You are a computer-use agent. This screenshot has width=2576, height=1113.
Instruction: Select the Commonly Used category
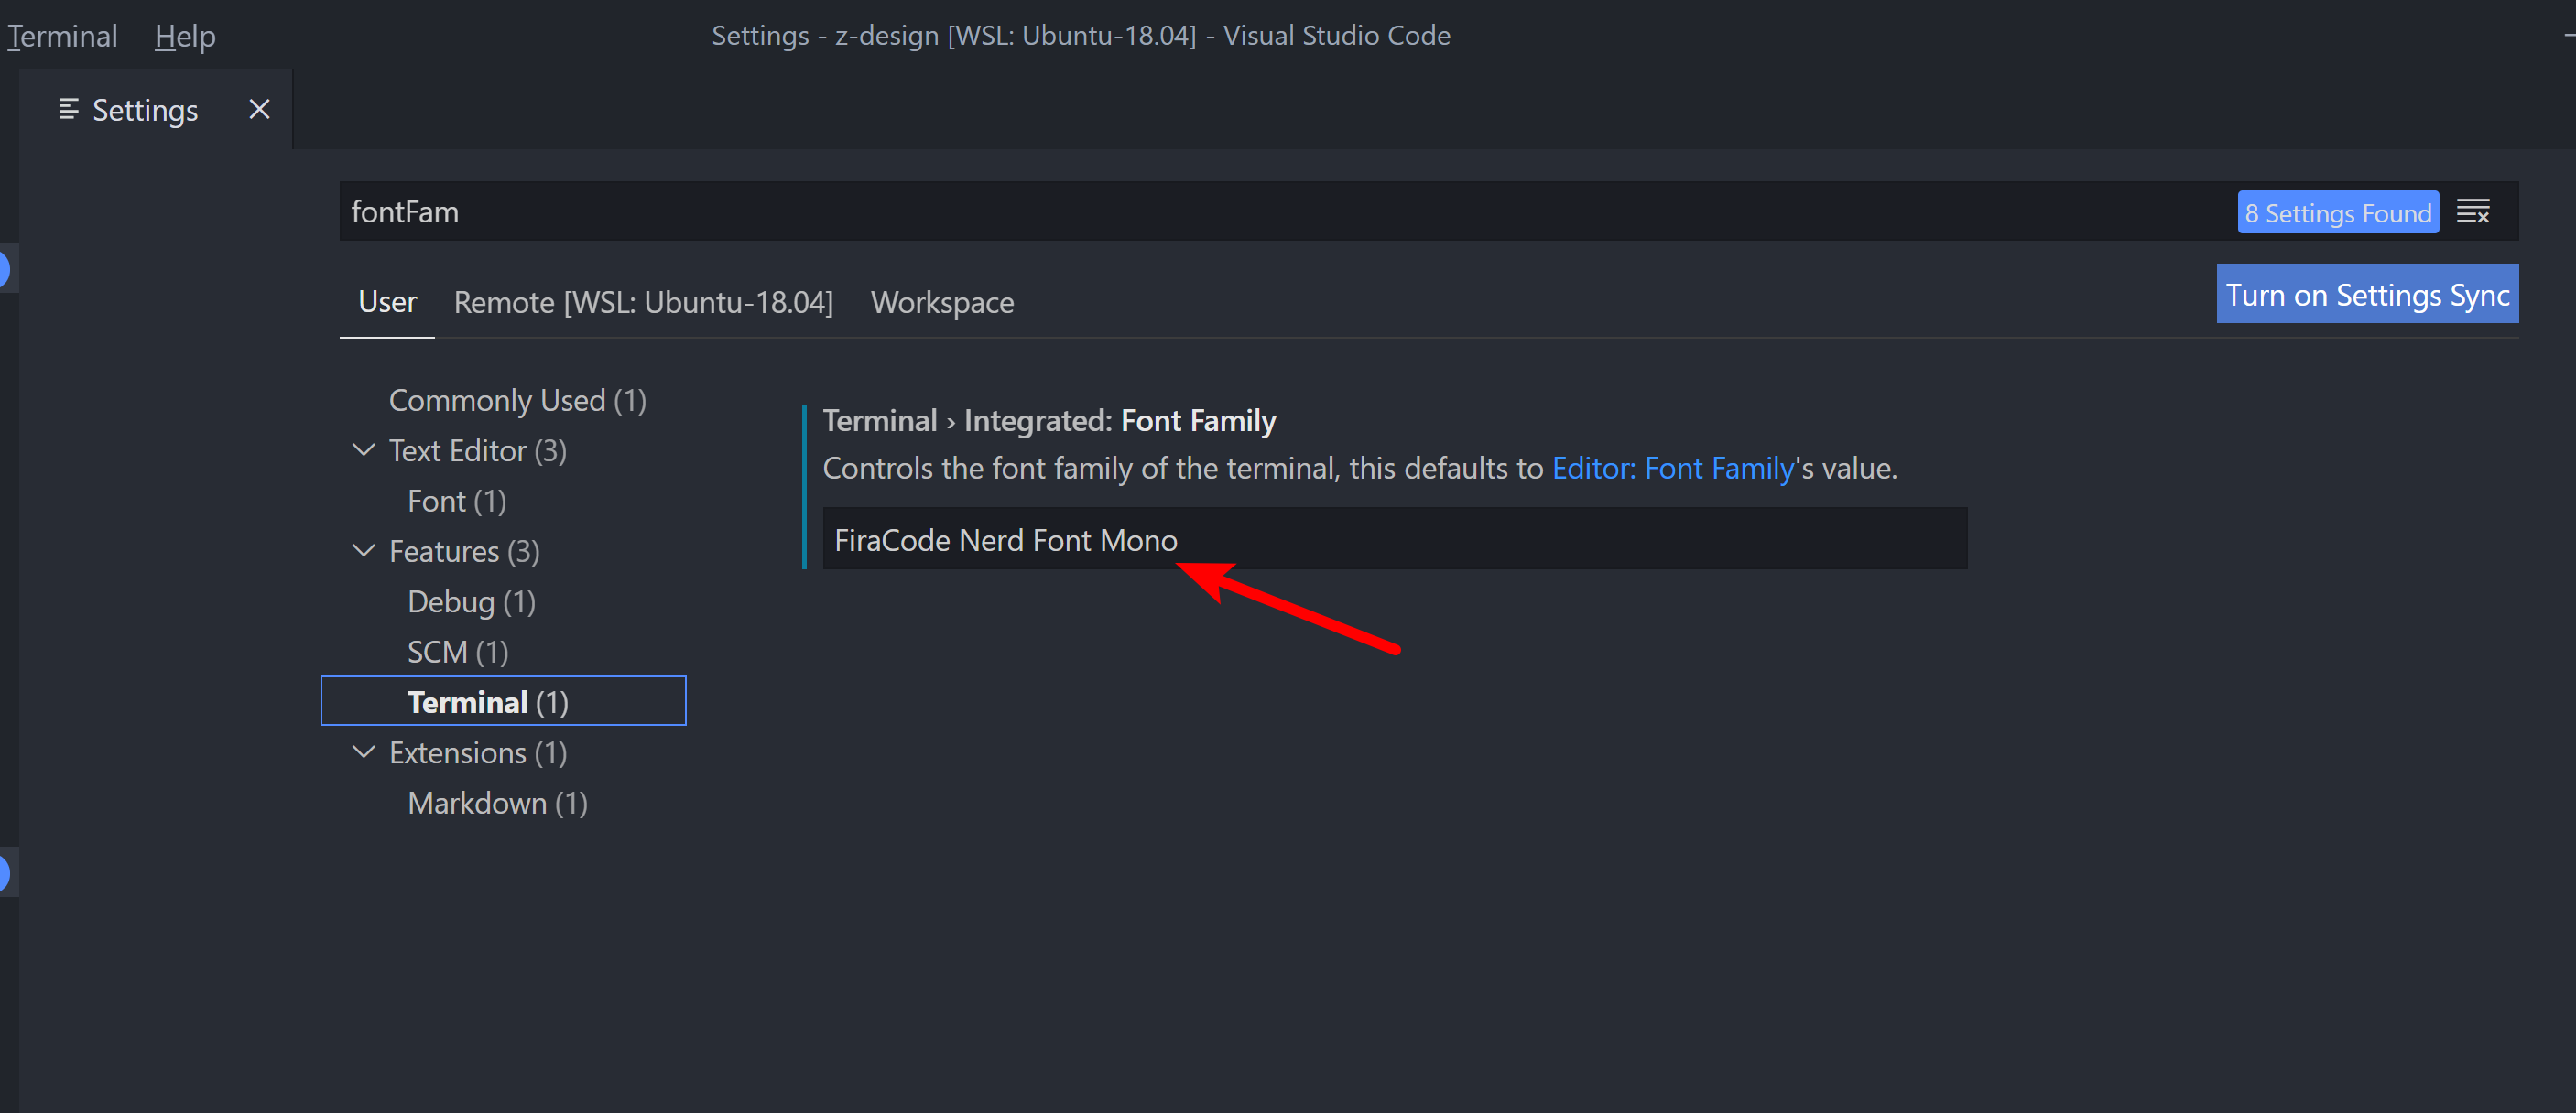517,400
